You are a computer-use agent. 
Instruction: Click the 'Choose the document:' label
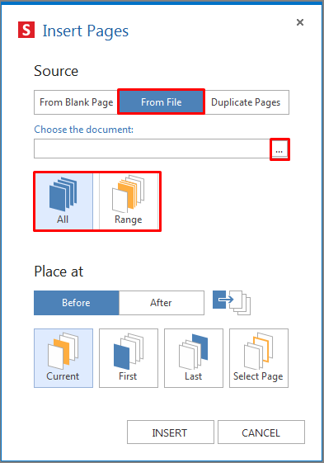pos(84,130)
